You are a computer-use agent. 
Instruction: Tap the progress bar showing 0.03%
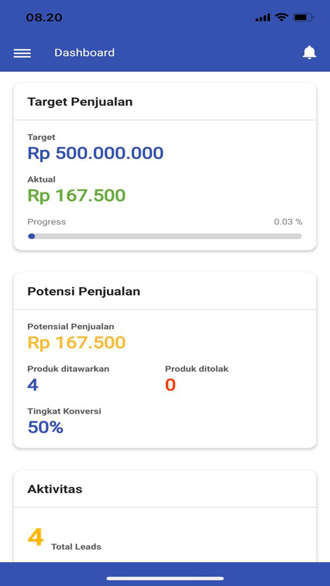tap(165, 236)
